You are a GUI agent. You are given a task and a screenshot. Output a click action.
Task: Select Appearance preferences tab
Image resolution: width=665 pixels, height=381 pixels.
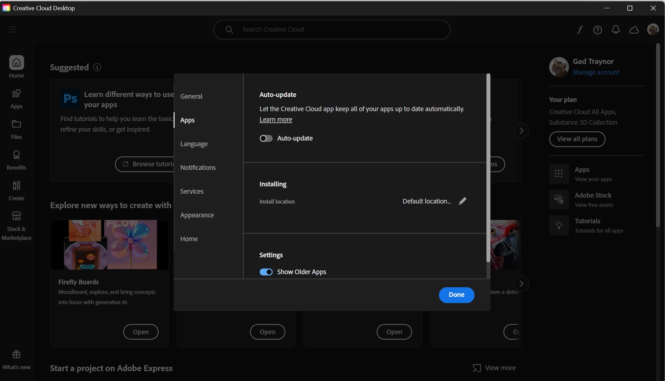(197, 215)
